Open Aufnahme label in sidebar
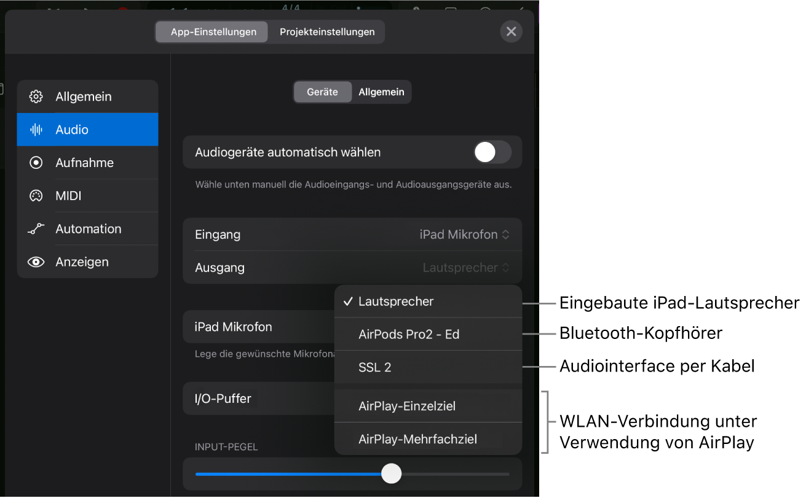 pyautogui.click(x=84, y=163)
